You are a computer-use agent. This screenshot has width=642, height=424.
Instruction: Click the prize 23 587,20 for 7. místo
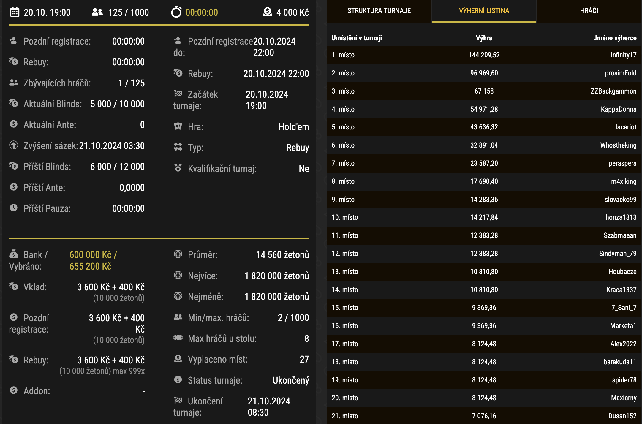(x=484, y=163)
